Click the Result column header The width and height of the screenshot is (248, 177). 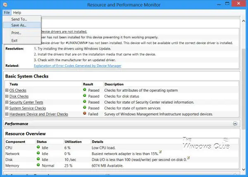click(88, 84)
